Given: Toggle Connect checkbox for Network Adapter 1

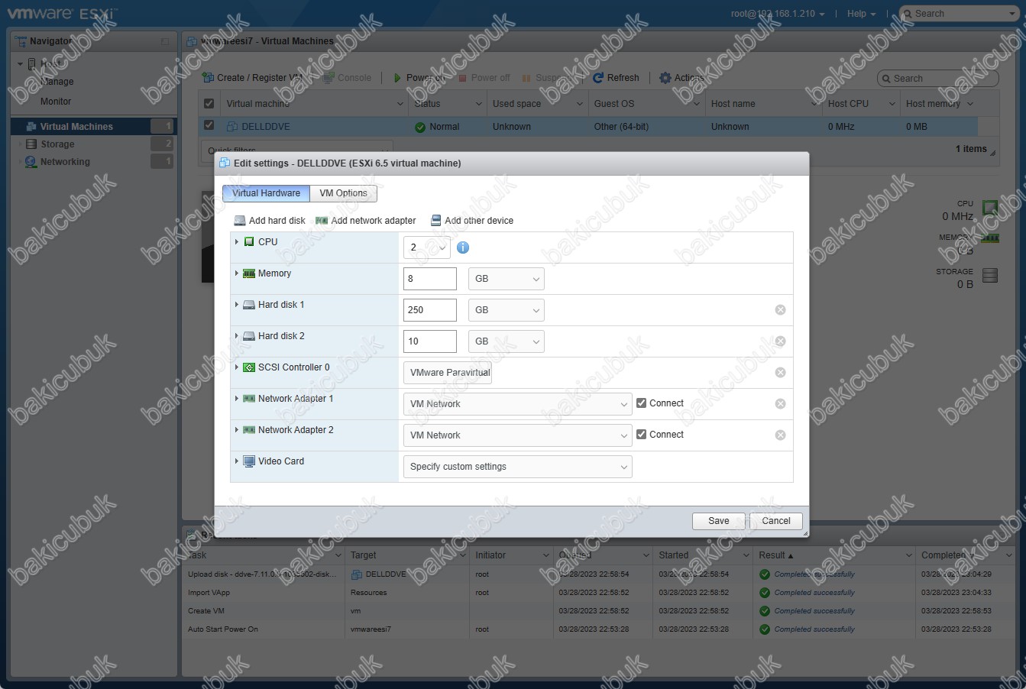Looking at the screenshot, I should 642,403.
